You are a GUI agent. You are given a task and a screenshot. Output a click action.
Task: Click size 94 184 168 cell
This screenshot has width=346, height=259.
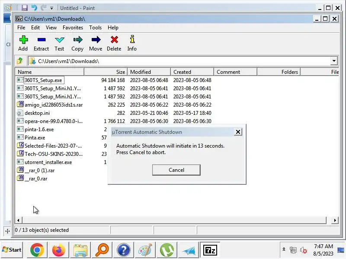[x=113, y=80]
